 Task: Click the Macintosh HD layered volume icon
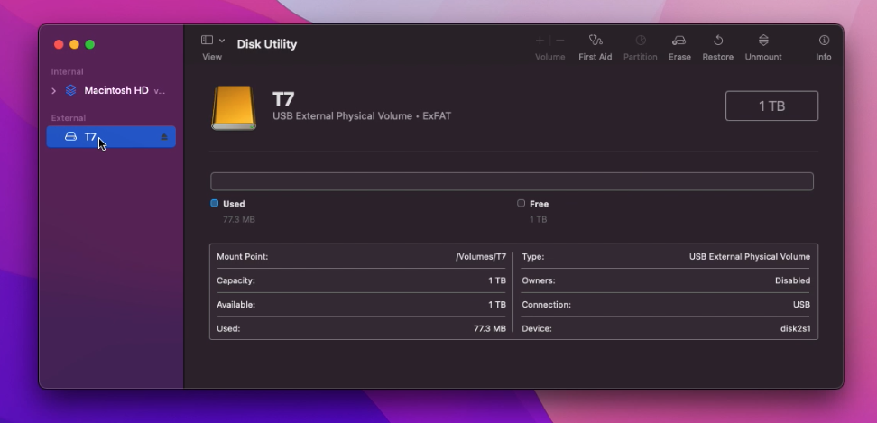(x=71, y=90)
